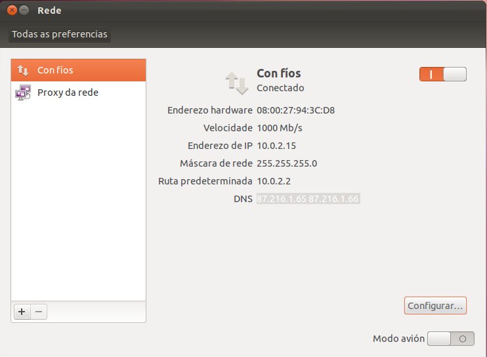Click the Con fíos heading in details

pos(278,73)
